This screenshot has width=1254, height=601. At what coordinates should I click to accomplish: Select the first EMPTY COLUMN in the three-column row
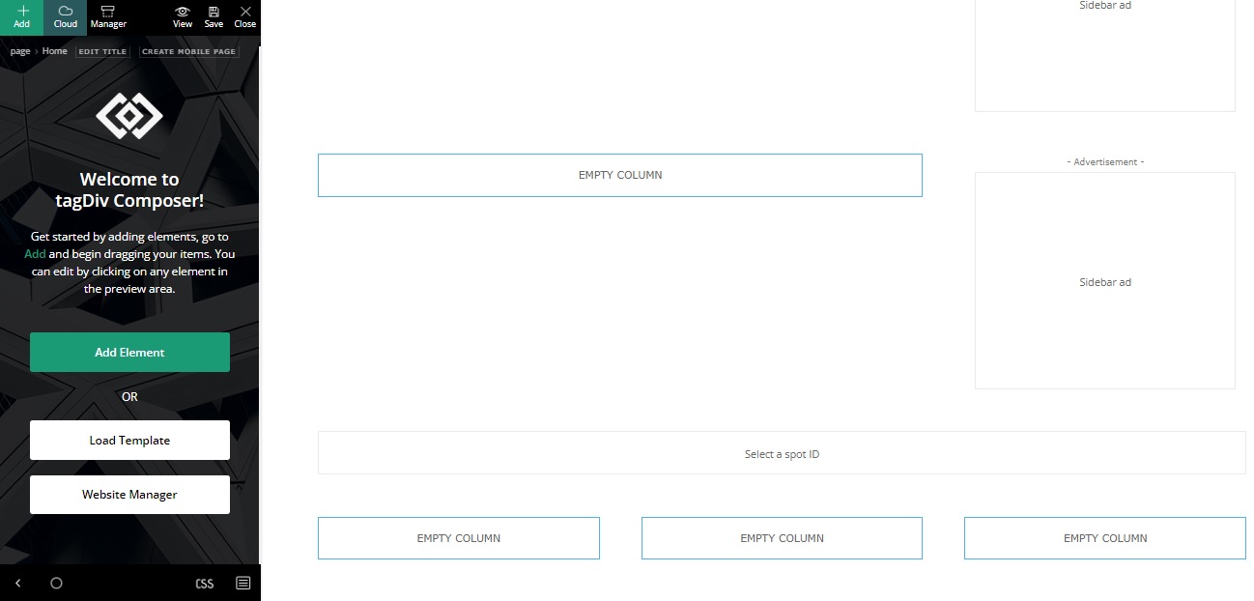coord(459,538)
